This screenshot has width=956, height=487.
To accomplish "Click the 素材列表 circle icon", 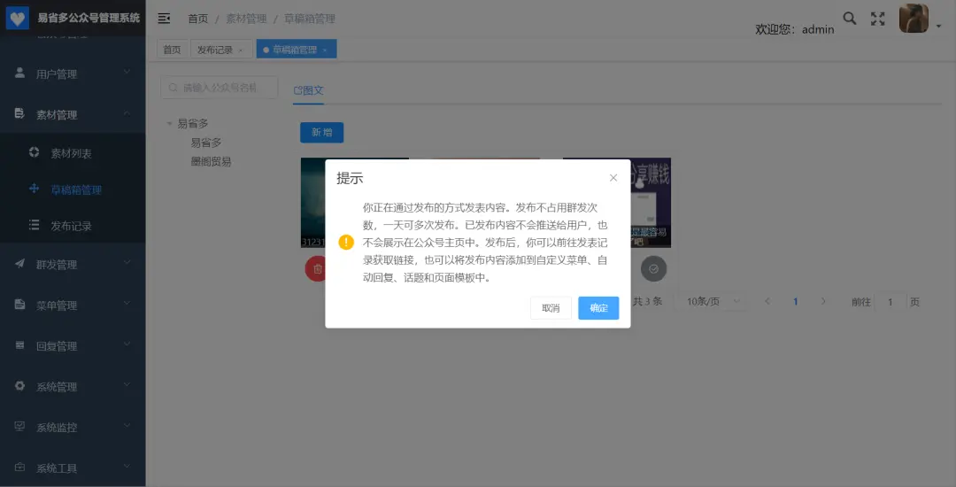I will 35,152.
